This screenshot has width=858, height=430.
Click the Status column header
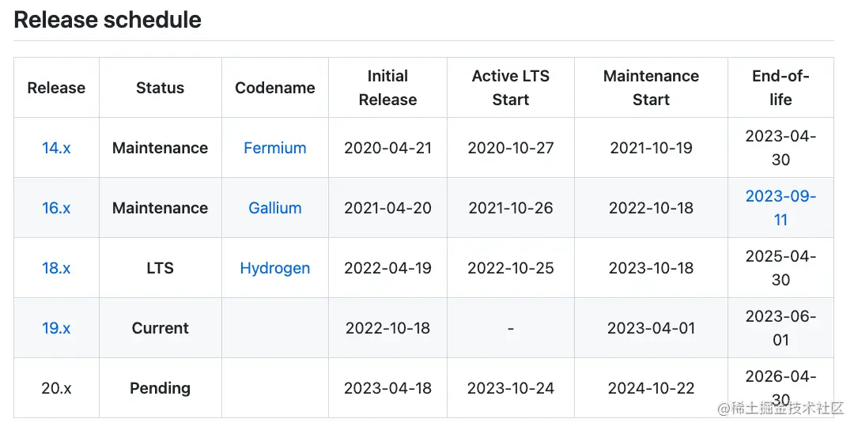point(160,88)
